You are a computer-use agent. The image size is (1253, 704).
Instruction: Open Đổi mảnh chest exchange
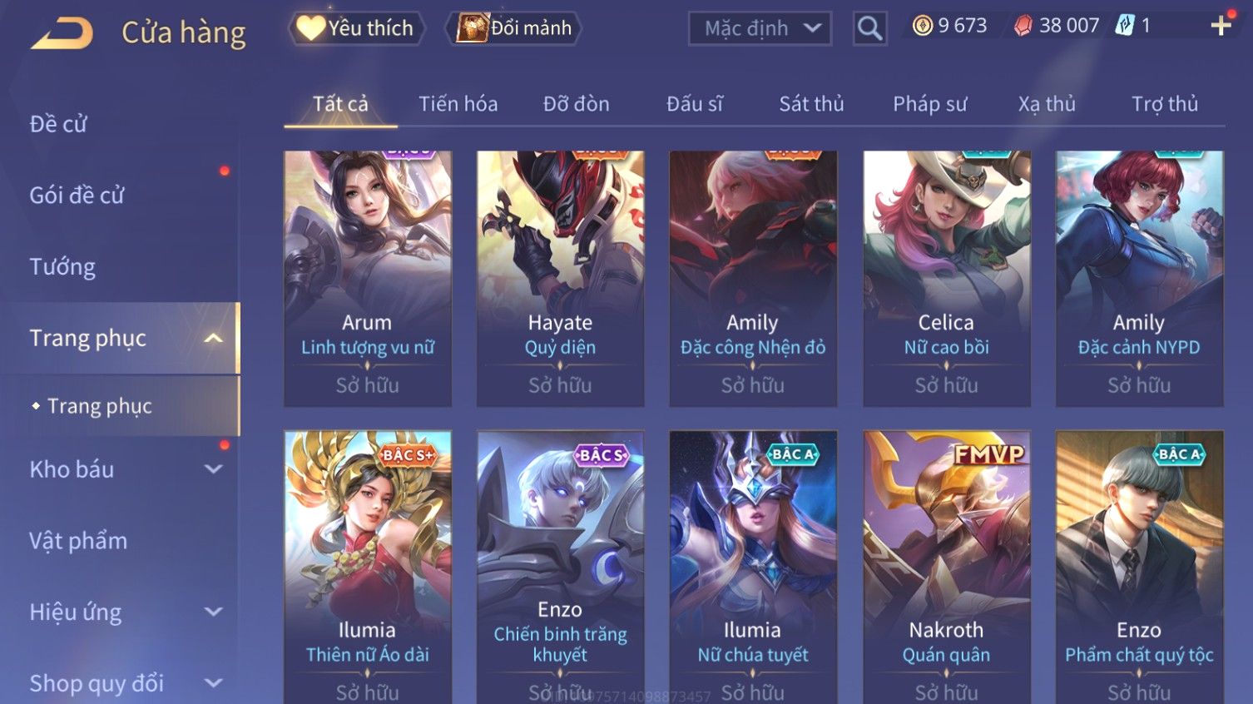coord(513,28)
